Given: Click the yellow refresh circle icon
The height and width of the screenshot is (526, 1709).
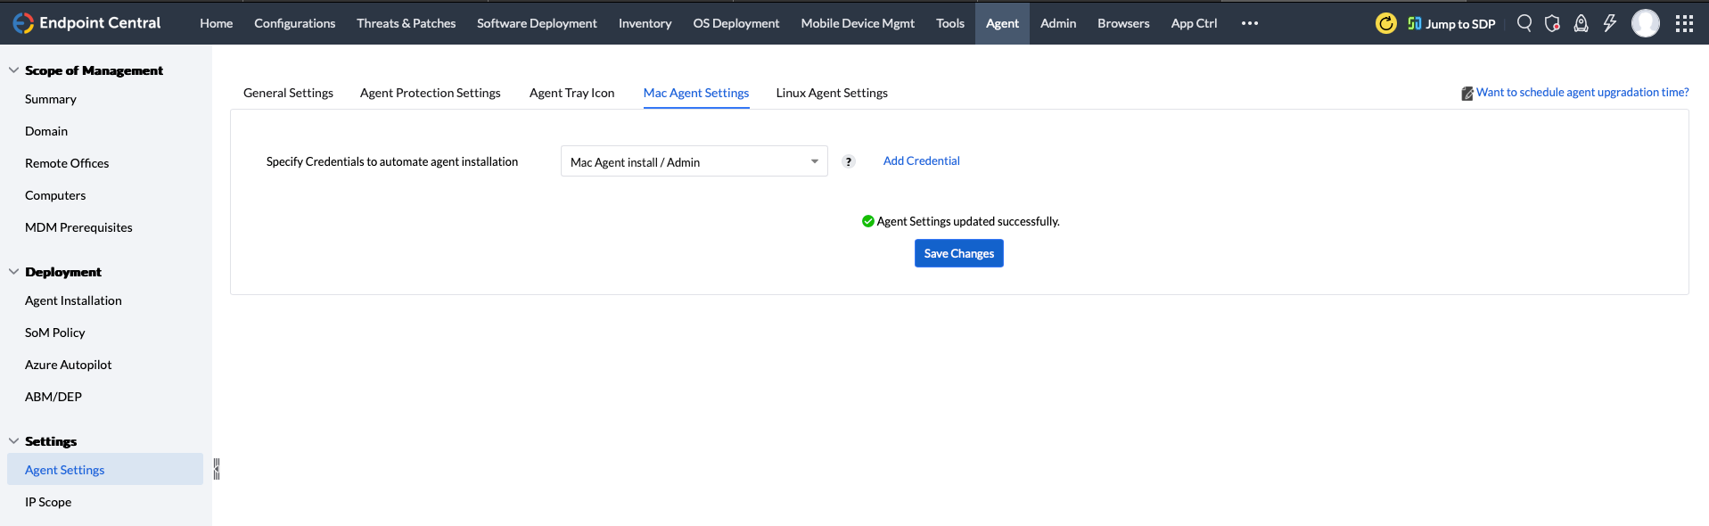Looking at the screenshot, I should coord(1385,23).
